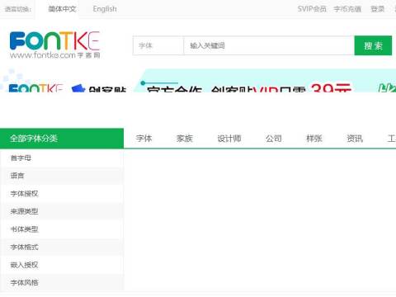396x297 pixels.
Task: Click the green 搜索 button
Action: [373, 45]
